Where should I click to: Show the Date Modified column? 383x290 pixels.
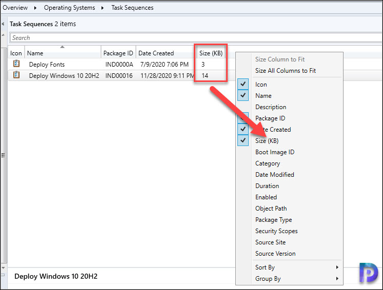pos(274,175)
